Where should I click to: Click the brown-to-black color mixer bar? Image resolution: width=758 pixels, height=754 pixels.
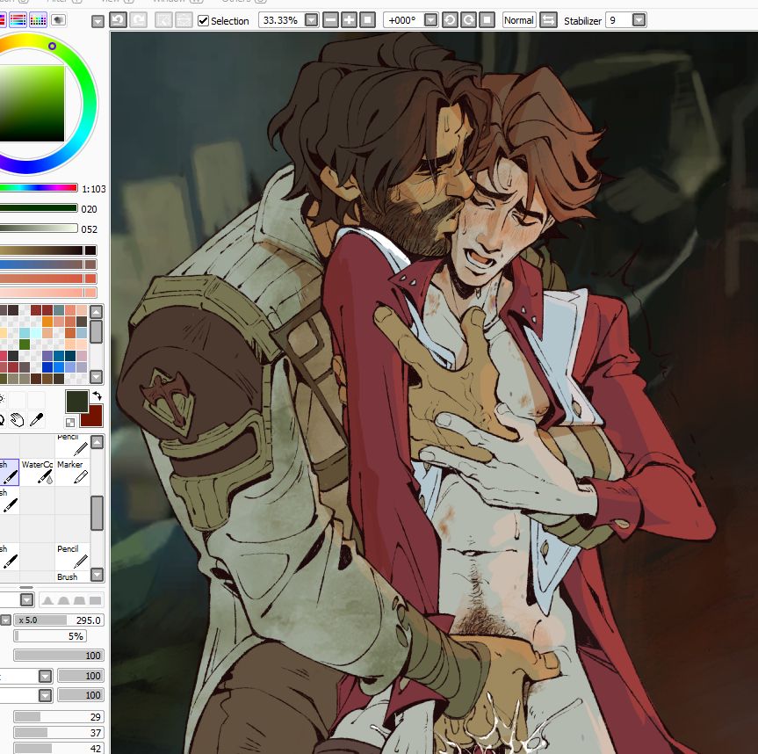[48, 250]
